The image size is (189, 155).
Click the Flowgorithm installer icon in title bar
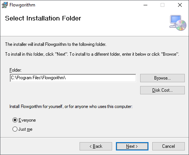[5, 5]
